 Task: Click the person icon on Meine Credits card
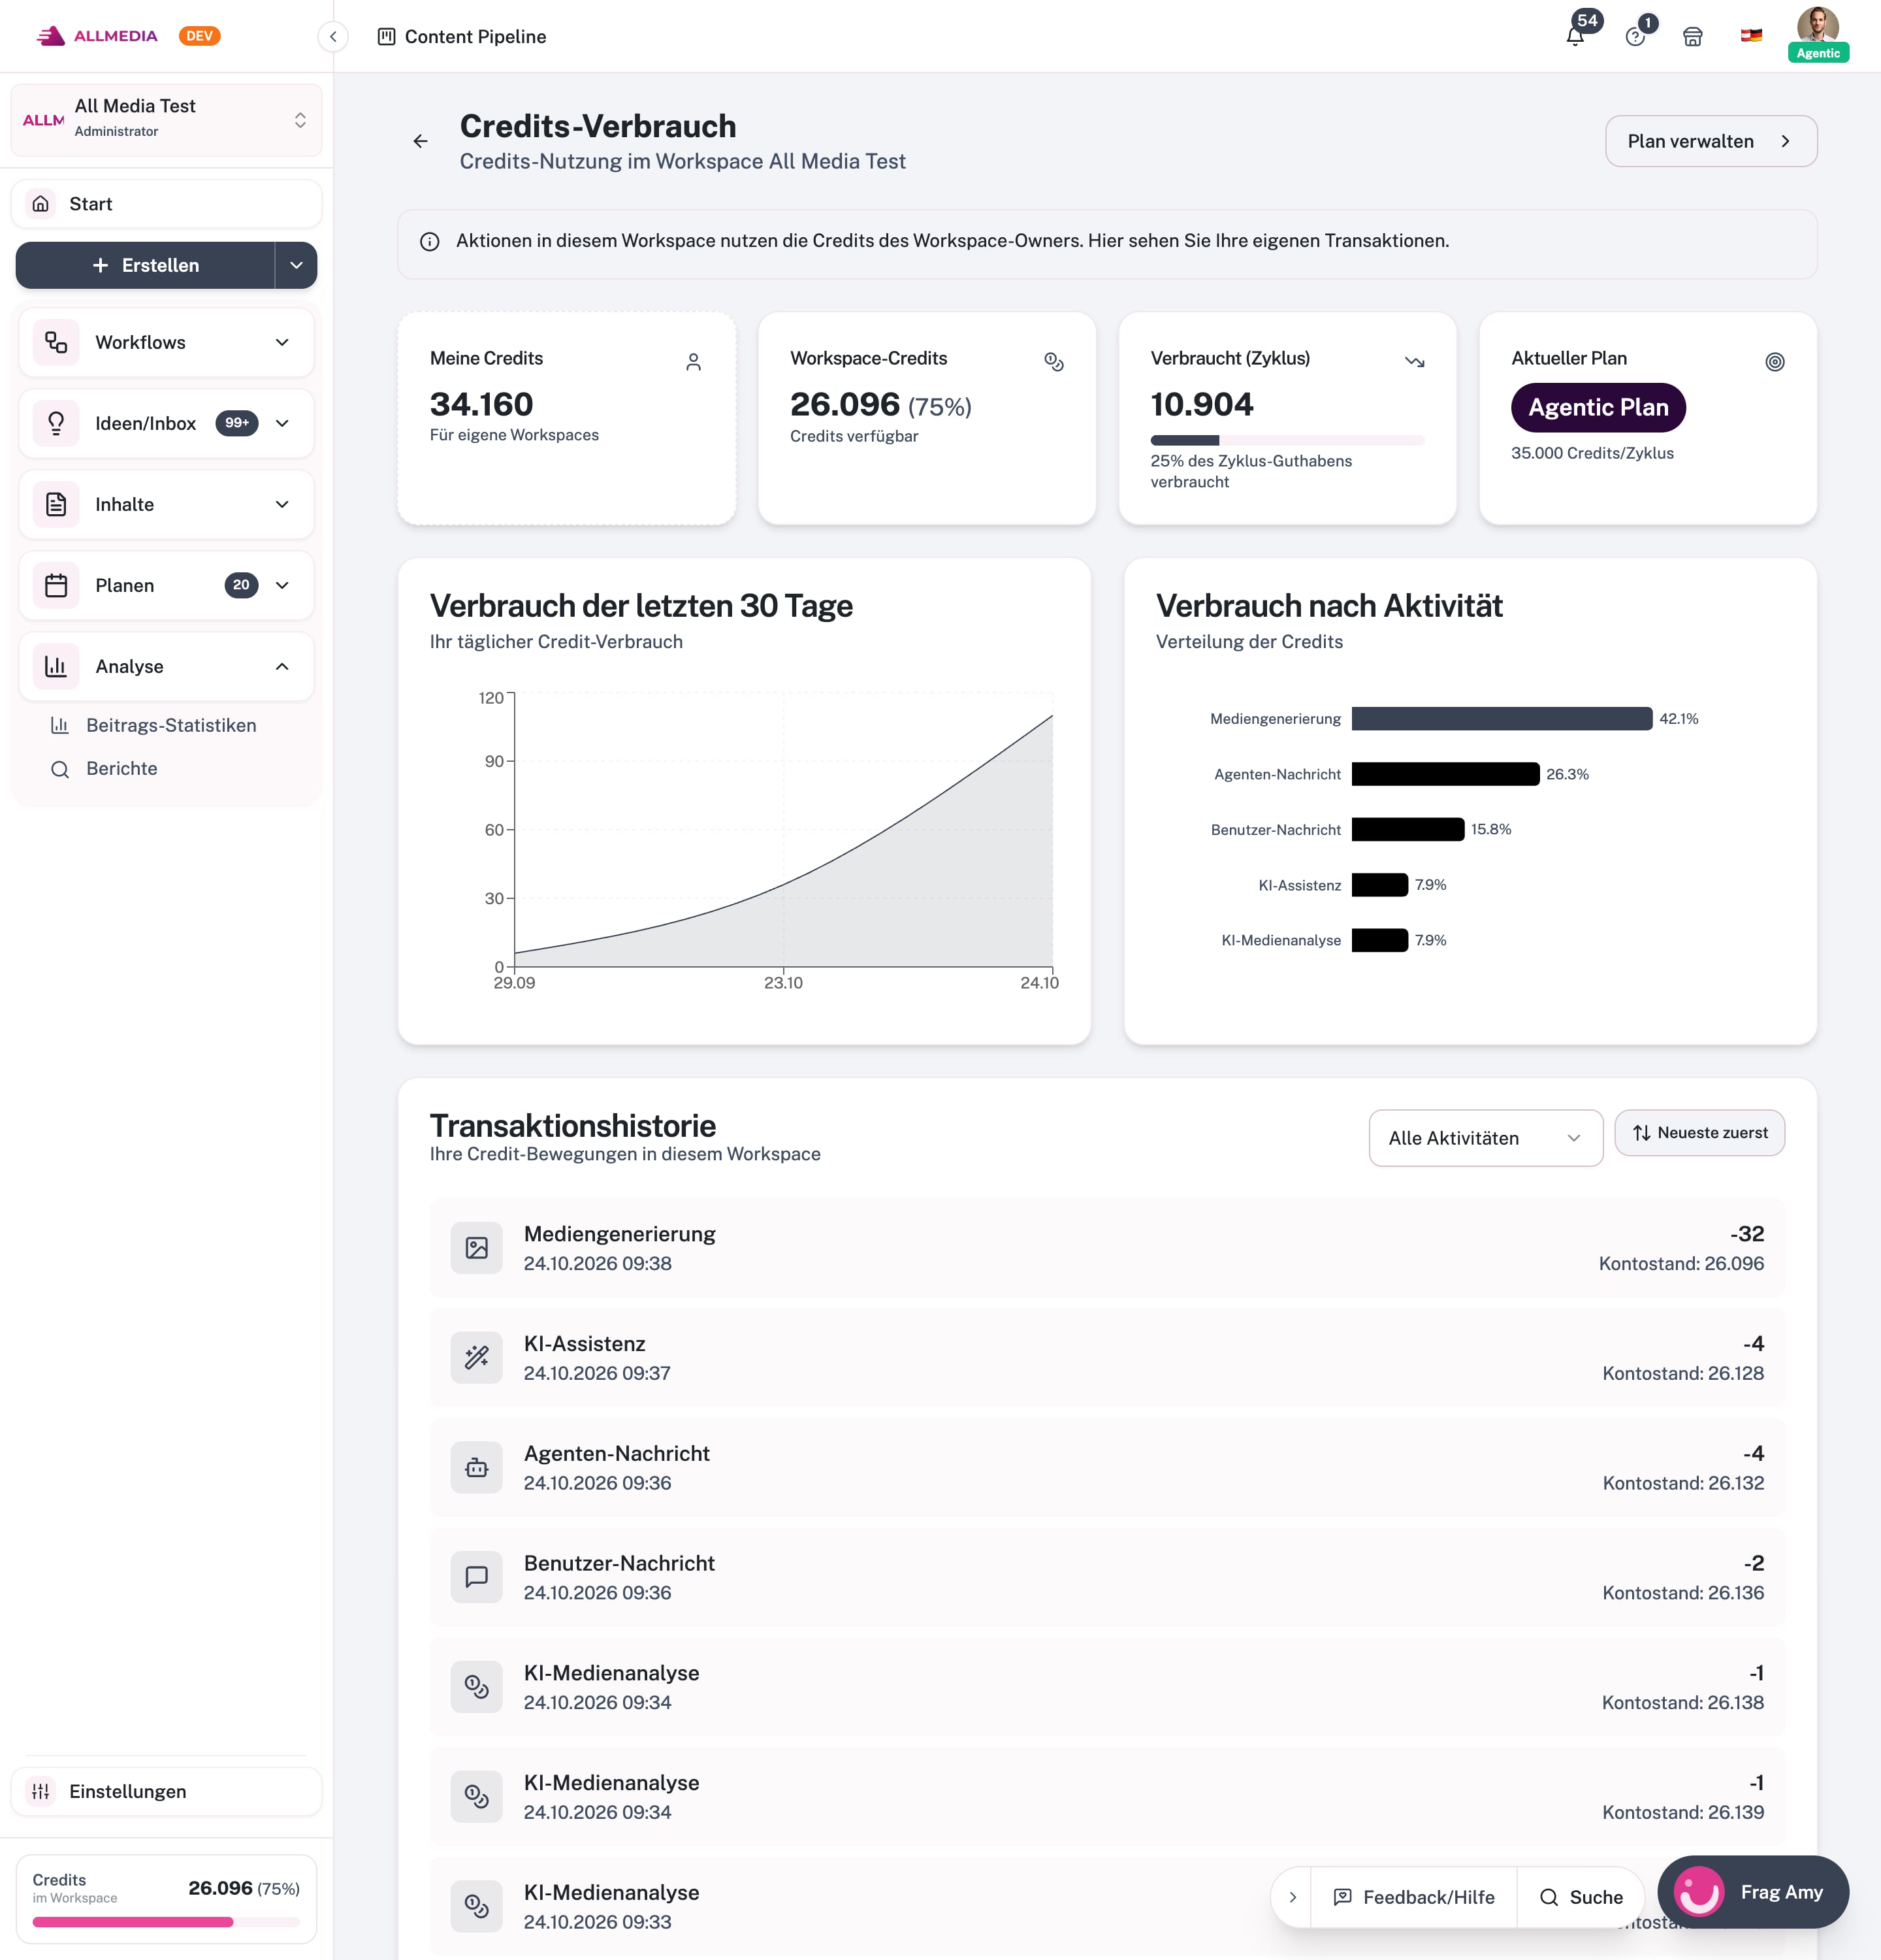pyautogui.click(x=694, y=362)
